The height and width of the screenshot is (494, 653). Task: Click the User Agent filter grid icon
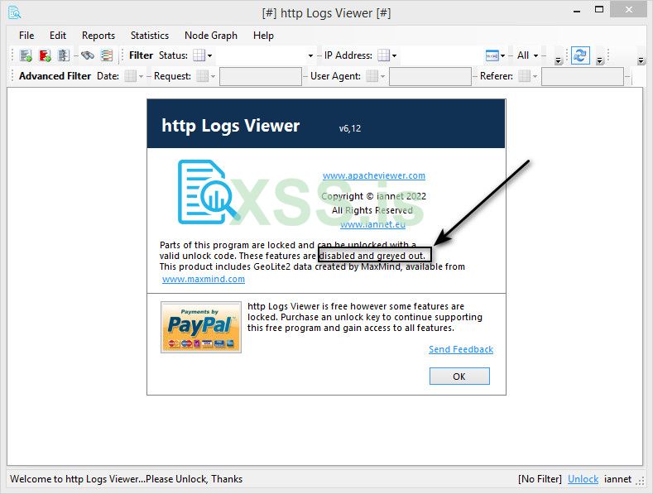[372, 76]
